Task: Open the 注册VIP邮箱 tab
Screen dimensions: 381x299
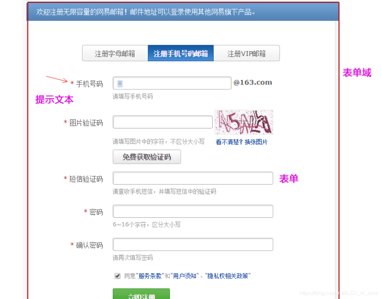Action: coord(246,53)
